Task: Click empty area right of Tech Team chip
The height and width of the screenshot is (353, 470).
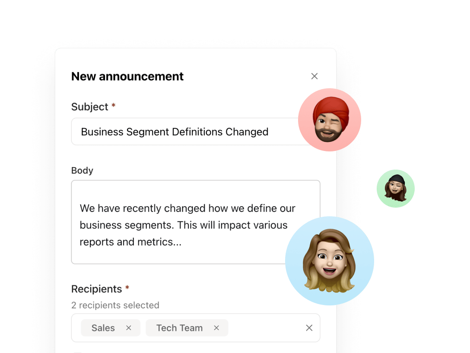Action: 265,328
